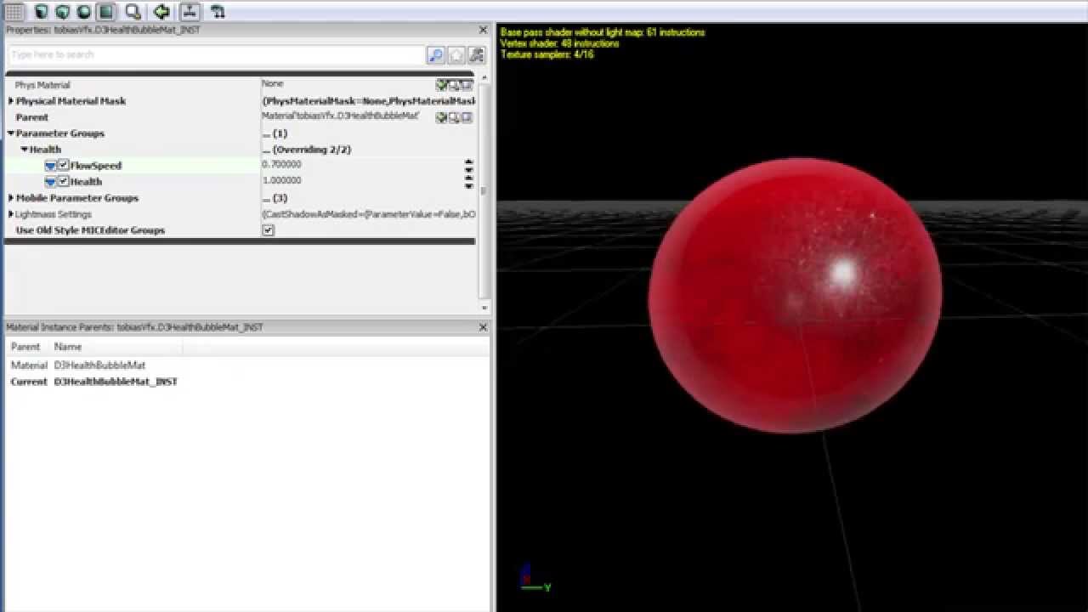Expand Lightmass Settings section
Viewport: 1088px width, 612px height.
click(11, 214)
